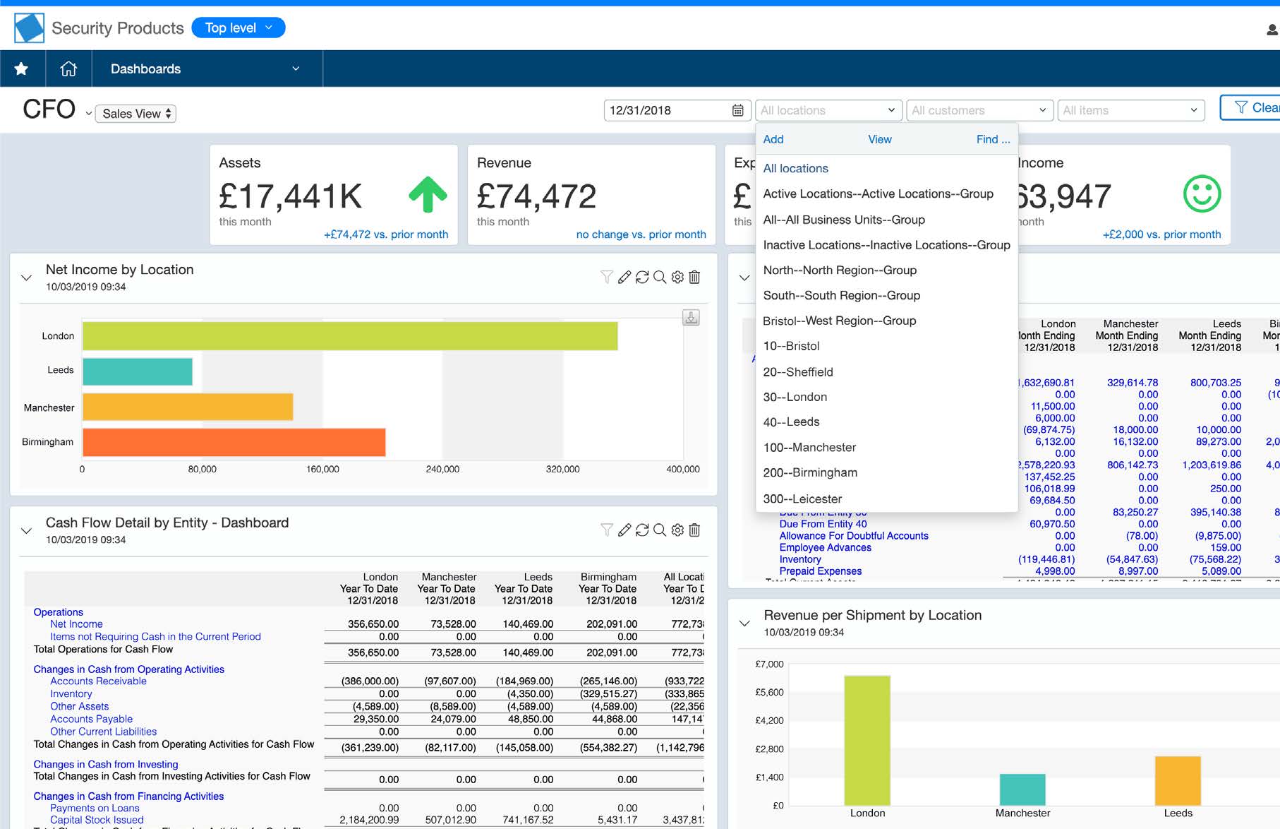Change the Sales View selector
Screen dimensions: 1280x829
pyautogui.click(x=135, y=114)
